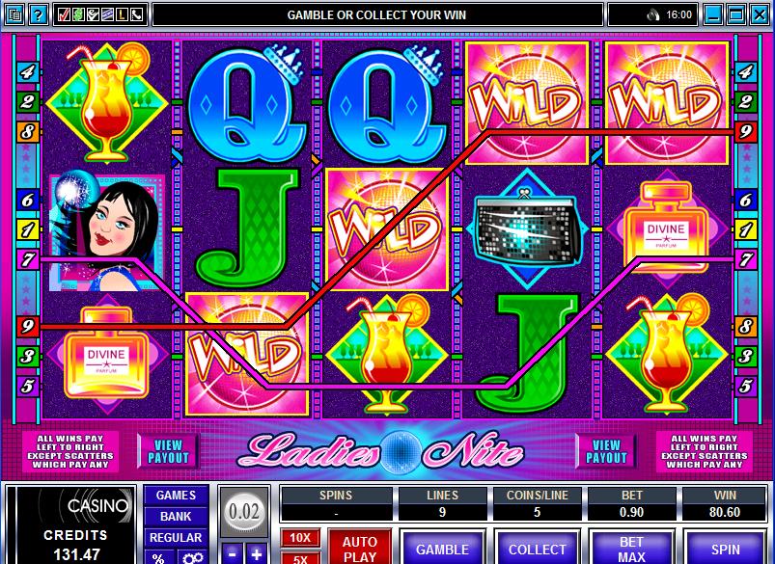Screen dimensions: 775x564
Task: Open the BANK menu
Action: coord(176,517)
